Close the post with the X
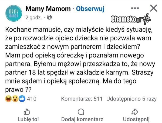The width and height of the screenshot is (162, 123). click(x=153, y=9)
